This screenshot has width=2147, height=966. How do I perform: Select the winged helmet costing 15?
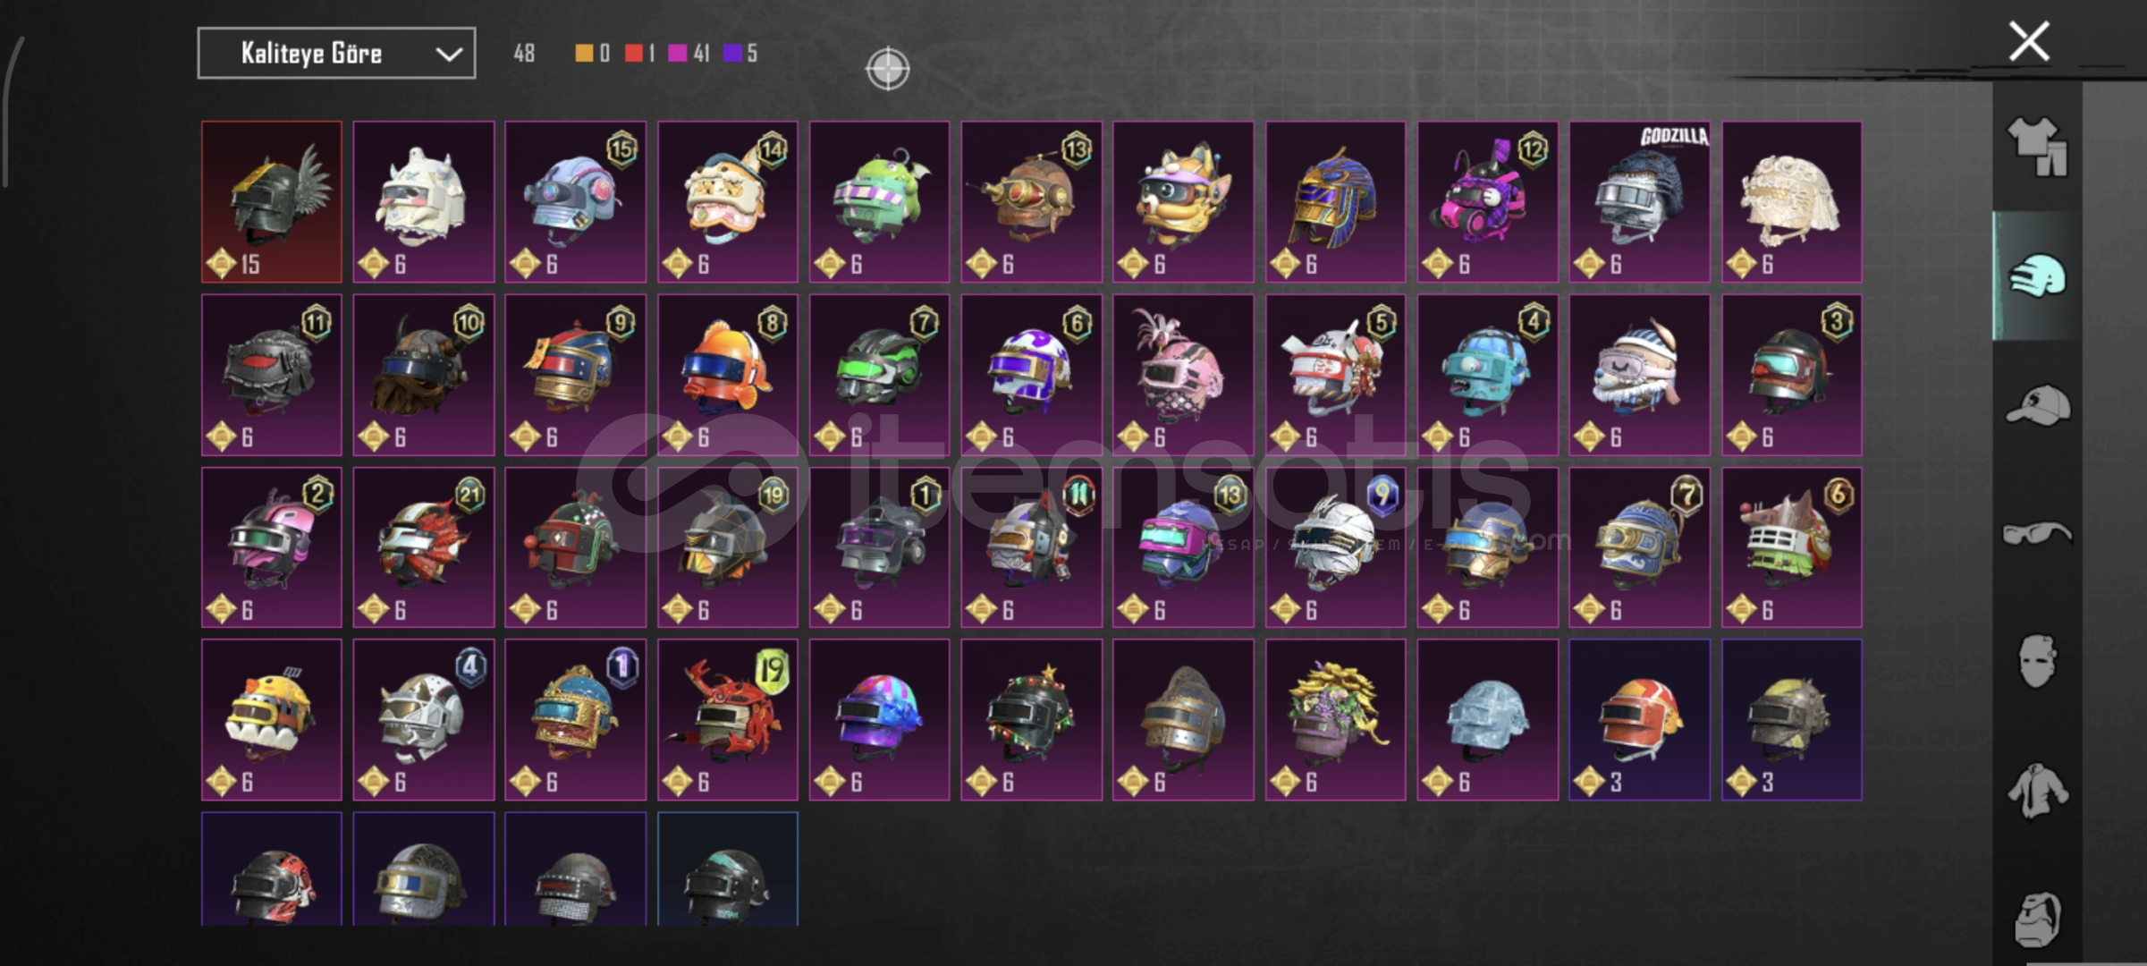click(x=272, y=202)
